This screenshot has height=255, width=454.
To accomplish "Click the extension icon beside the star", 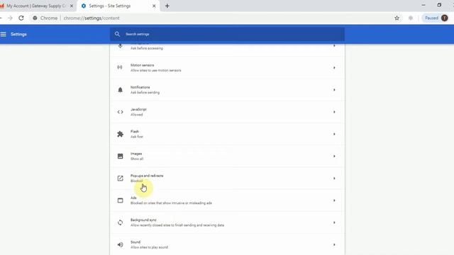I will pyautogui.click(x=411, y=18).
